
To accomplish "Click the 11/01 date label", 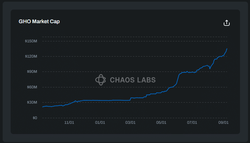I will click(x=69, y=122).
